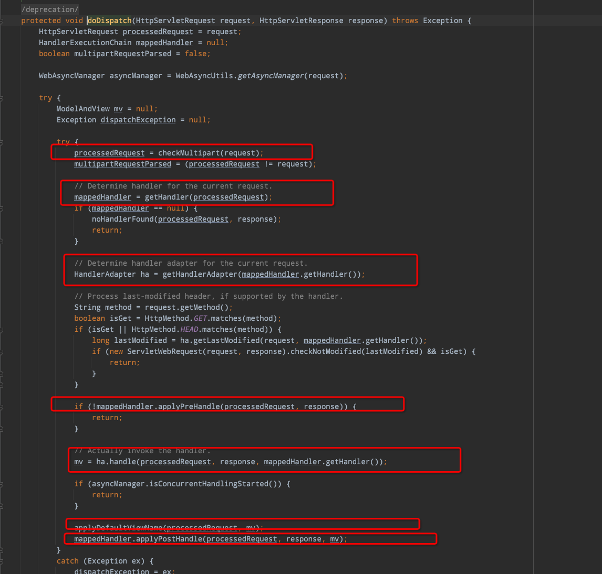Click the doDispatch method name
602x574 pixels.
[109, 20]
